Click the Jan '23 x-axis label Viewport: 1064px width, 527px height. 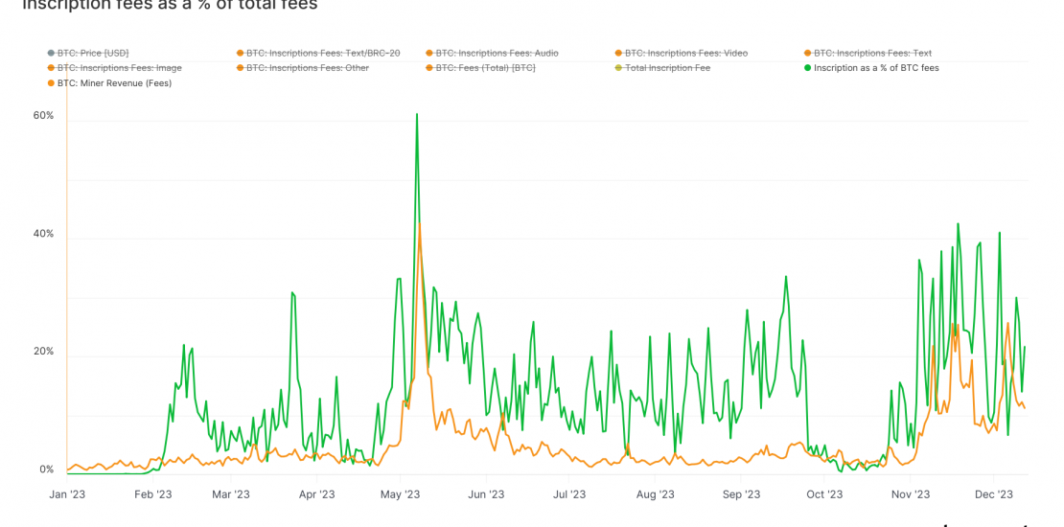67,495
